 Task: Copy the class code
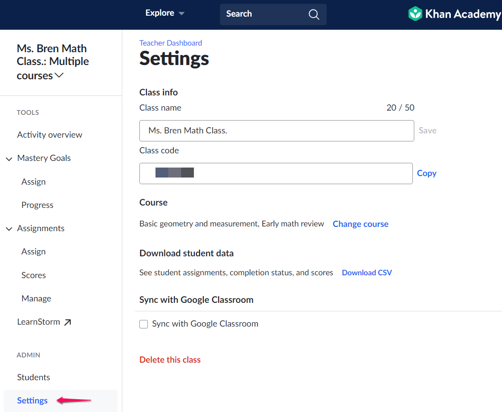point(427,173)
